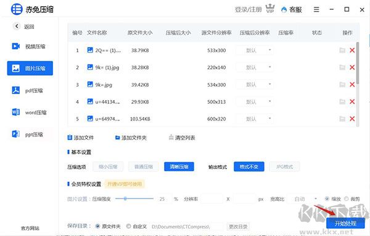Screen dimensions: 370x236
Task: Select the 缩放 radio button
Action: click(327, 199)
